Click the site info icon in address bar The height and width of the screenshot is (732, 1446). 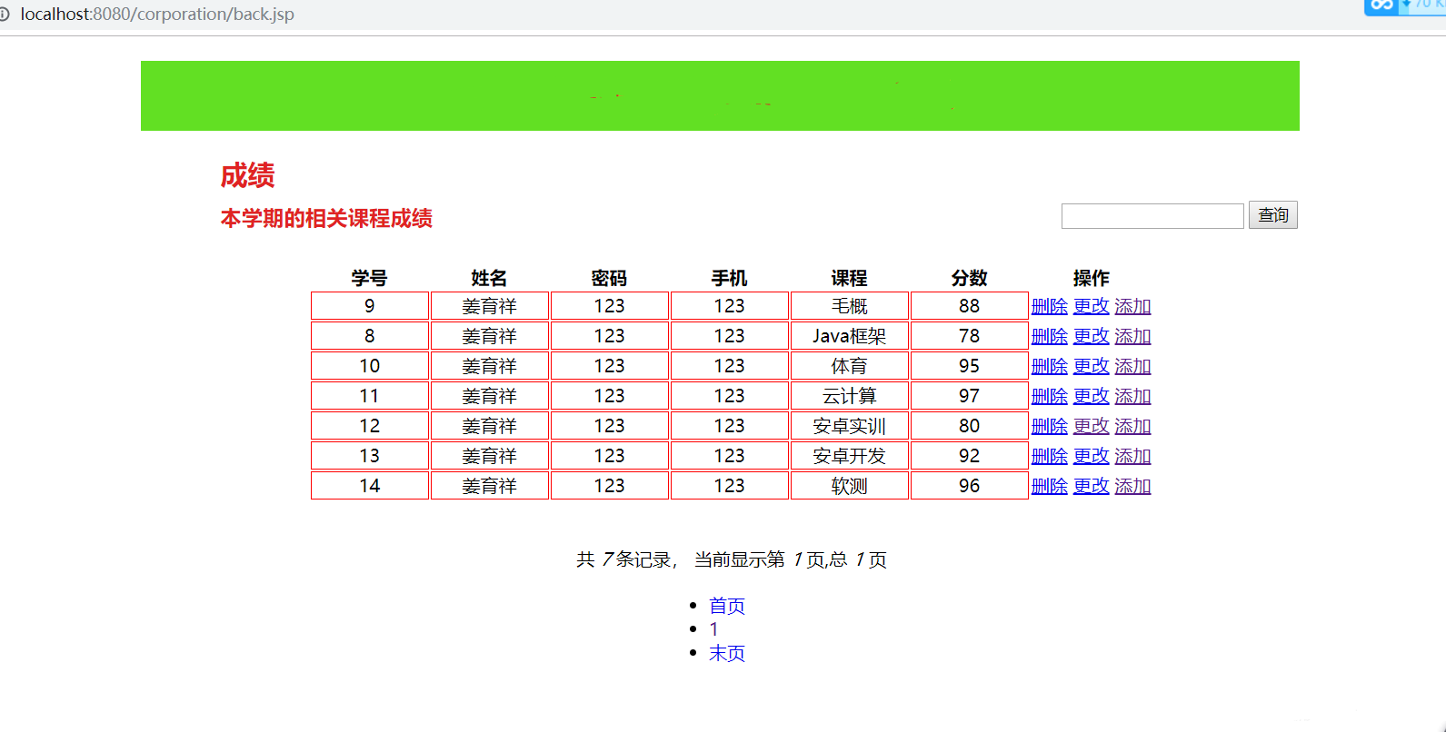pos(5,15)
